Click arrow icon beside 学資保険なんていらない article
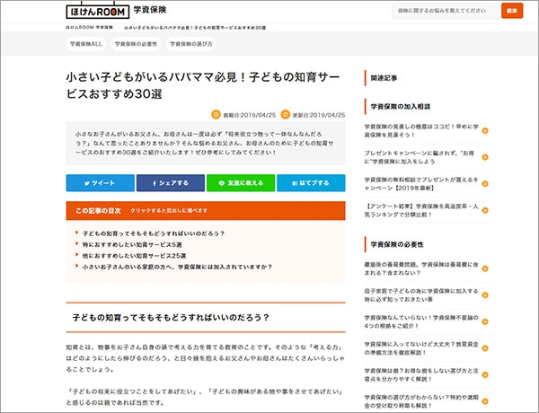This screenshot has width=539, height=413. coord(486,321)
